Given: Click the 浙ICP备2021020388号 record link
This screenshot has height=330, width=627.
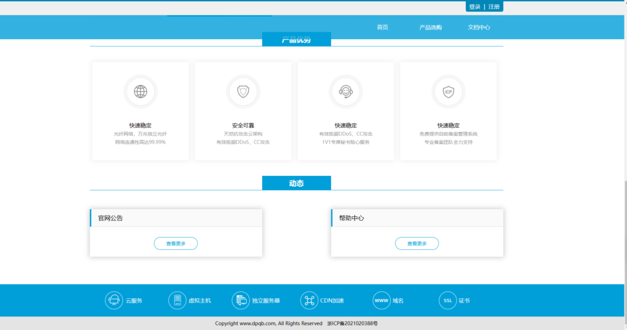Looking at the screenshot, I should tap(352, 323).
